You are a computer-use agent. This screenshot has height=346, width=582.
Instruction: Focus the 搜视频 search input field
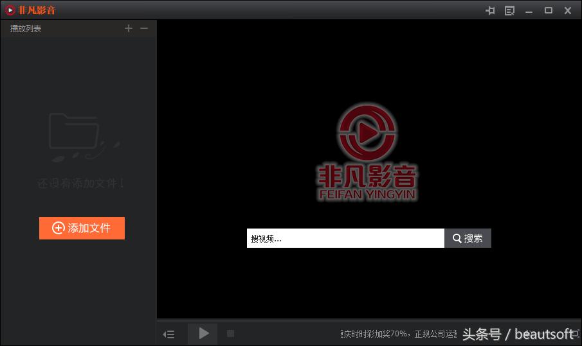(x=345, y=238)
